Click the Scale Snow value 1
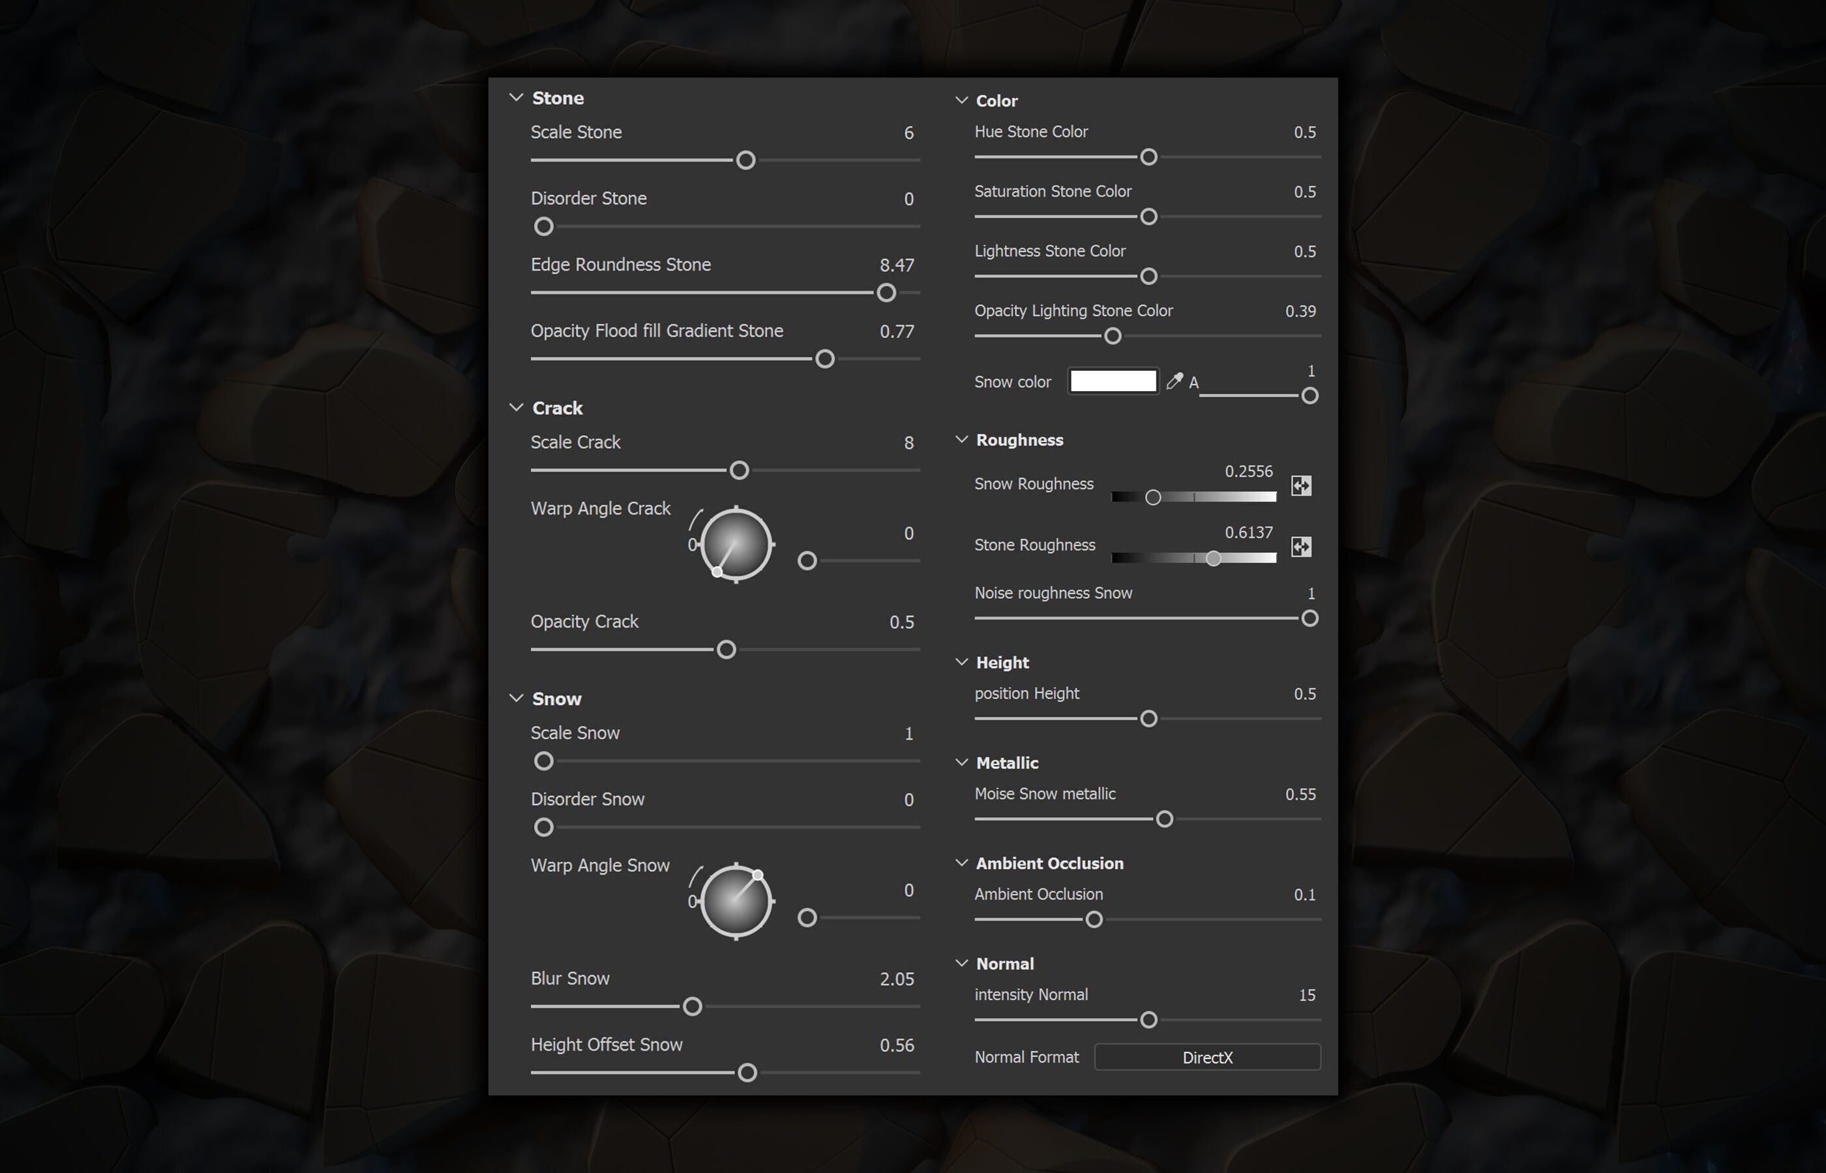 [x=908, y=734]
